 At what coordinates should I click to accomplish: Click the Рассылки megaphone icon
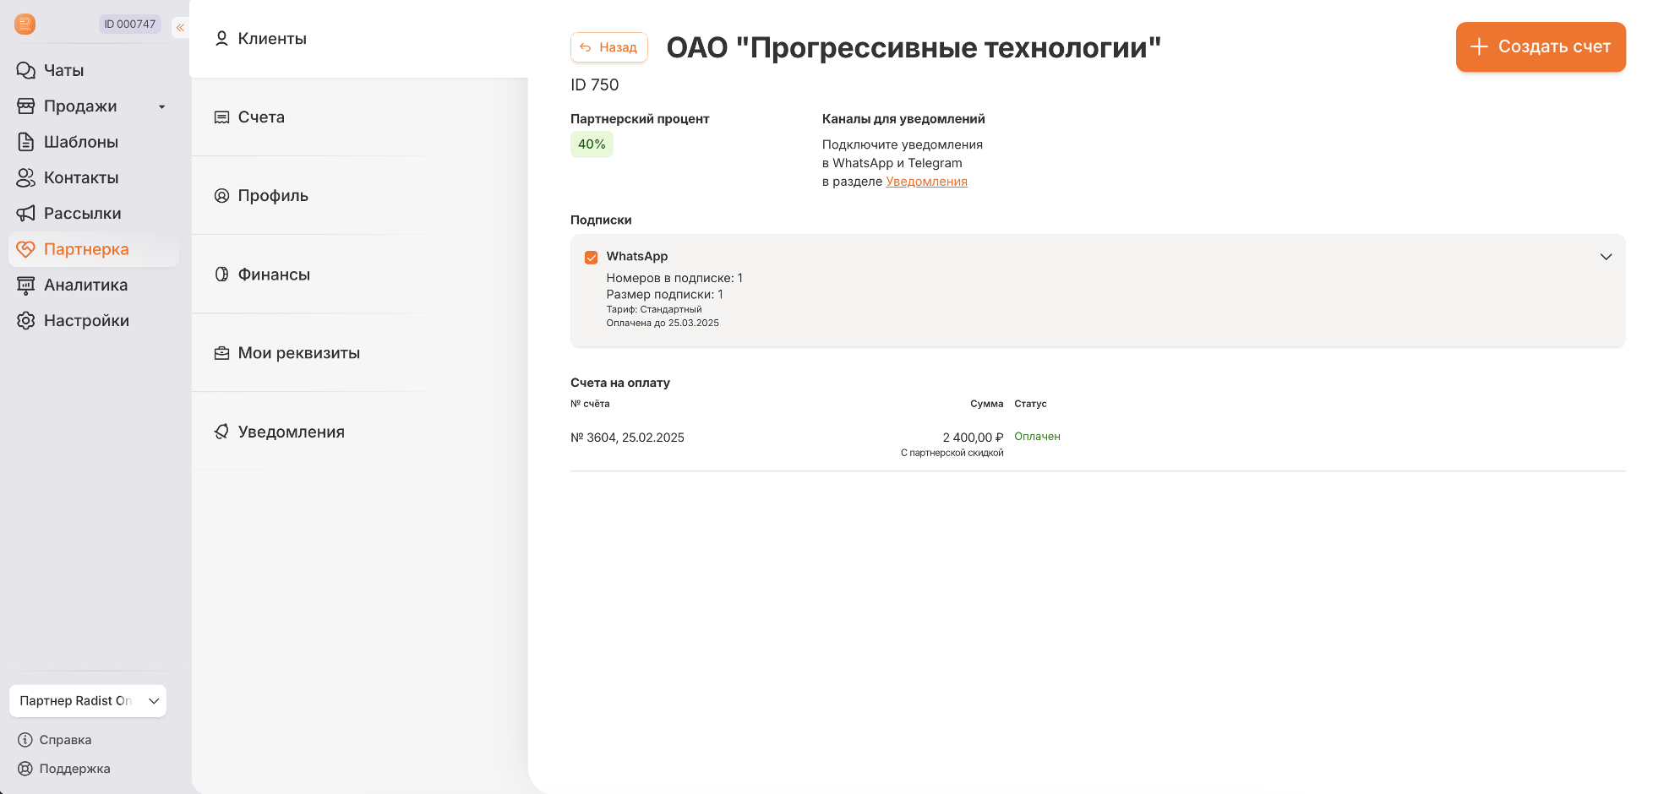pos(26,214)
